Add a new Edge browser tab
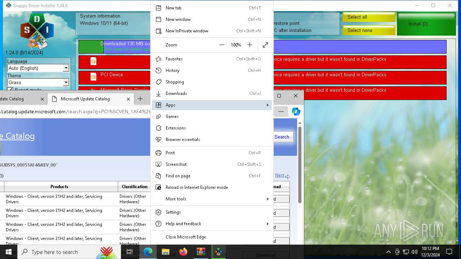This screenshot has width=461, height=259. click(140, 99)
